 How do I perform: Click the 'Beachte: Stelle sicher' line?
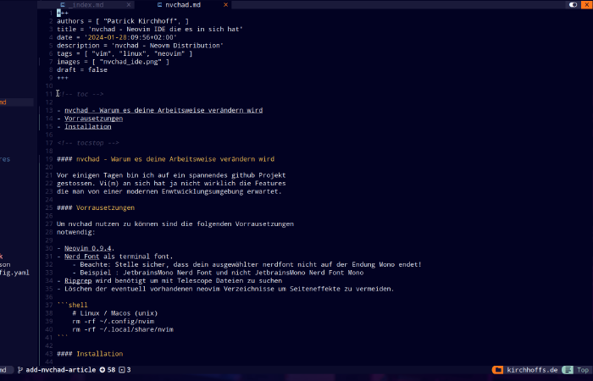coord(247,264)
